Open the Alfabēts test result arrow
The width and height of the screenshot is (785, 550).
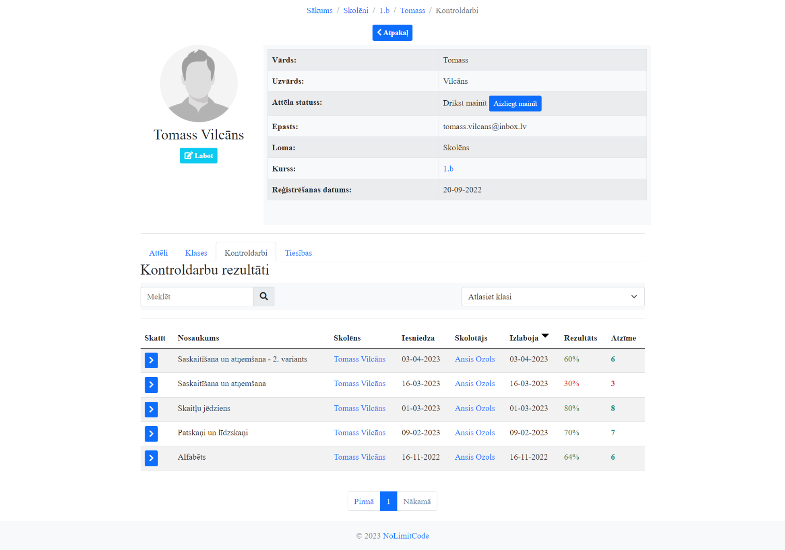[x=151, y=458]
